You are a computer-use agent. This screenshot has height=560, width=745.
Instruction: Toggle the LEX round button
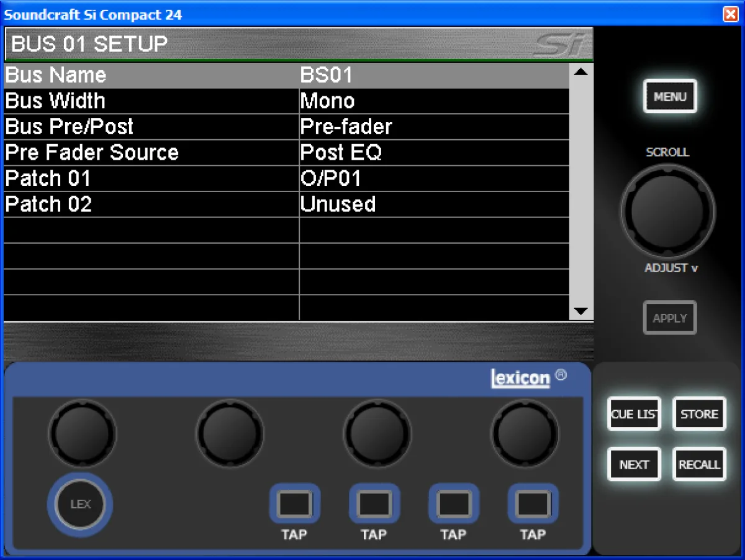click(x=80, y=505)
